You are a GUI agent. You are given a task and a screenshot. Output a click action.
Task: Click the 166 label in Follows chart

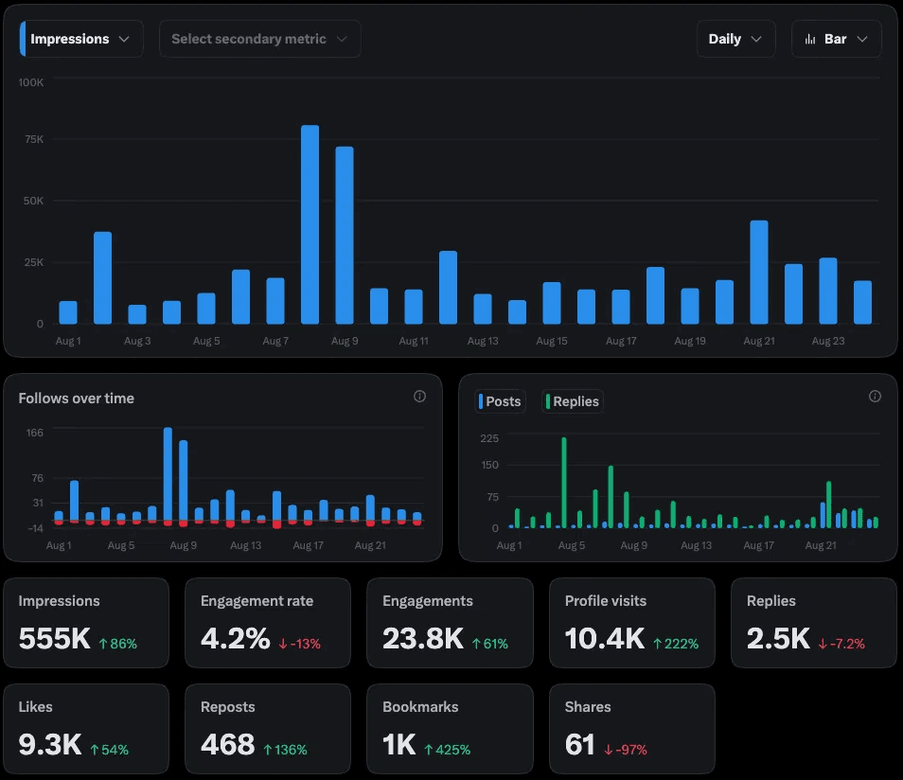(35, 433)
